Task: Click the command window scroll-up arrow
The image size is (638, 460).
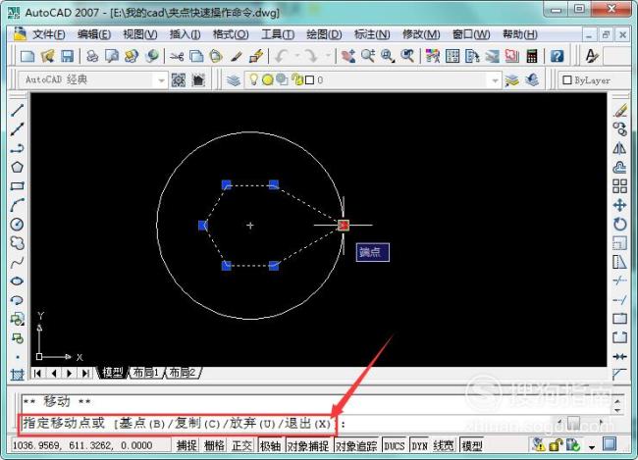Action: point(617,401)
